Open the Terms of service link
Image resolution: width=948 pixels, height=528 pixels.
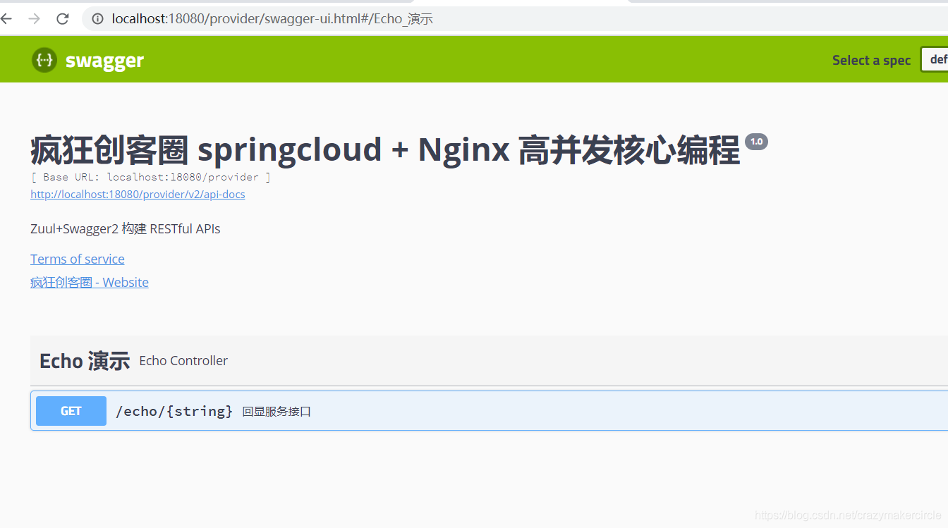[x=77, y=259]
